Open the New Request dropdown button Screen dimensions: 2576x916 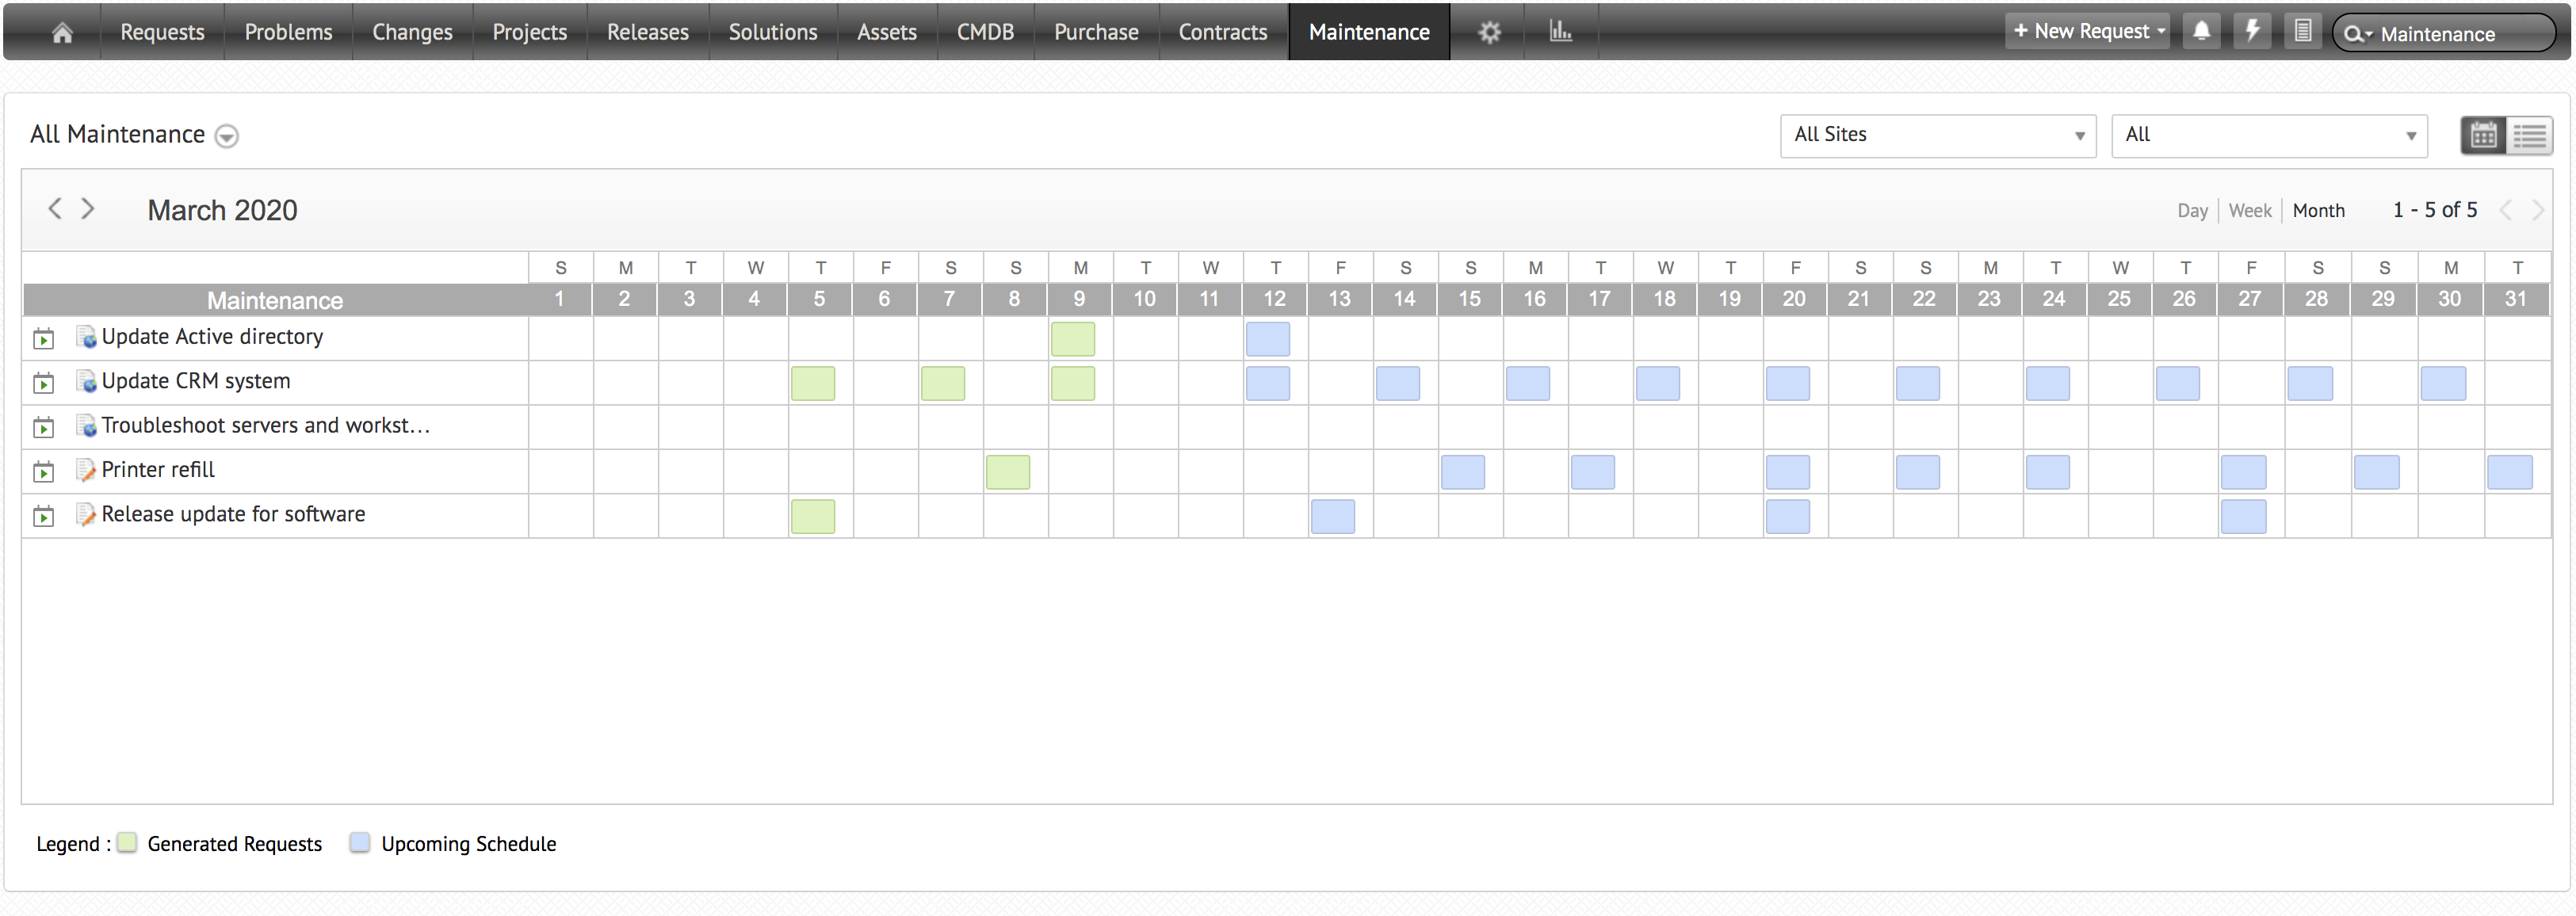coord(2088,31)
